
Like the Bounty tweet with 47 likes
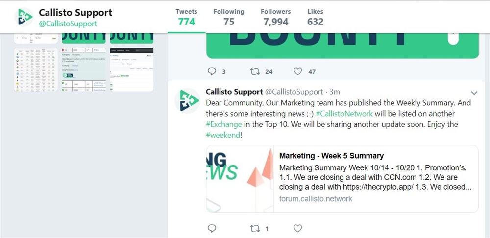tap(297, 71)
